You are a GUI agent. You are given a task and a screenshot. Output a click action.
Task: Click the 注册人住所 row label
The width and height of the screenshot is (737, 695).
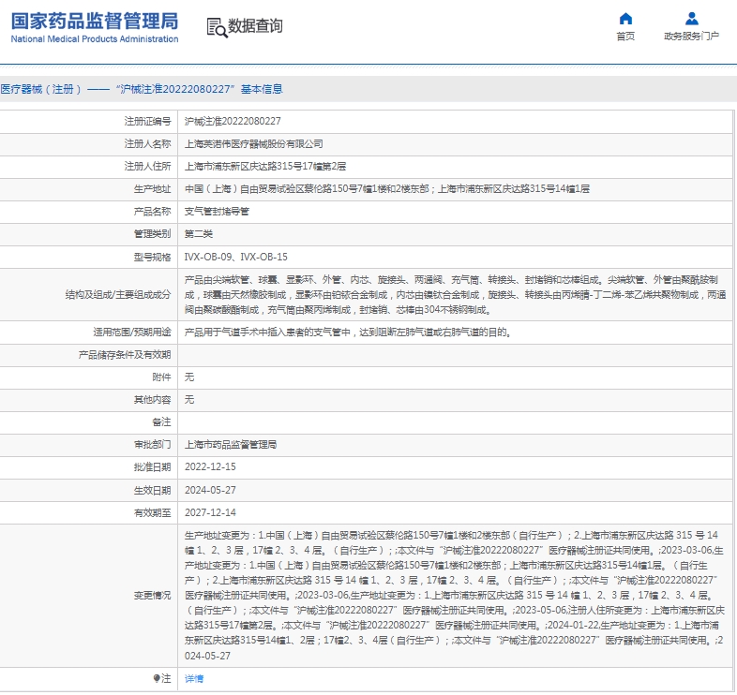[147, 166]
